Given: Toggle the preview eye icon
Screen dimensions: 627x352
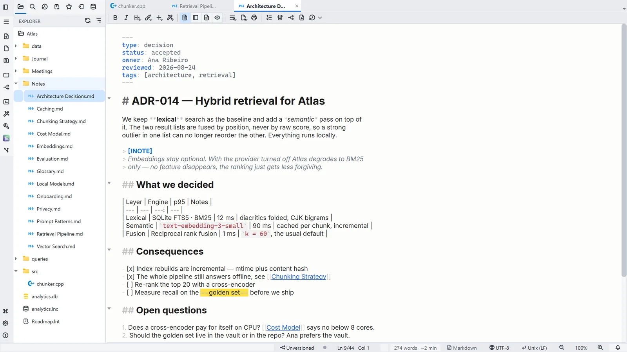Looking at the screenshot, I should (x=217, y=18).
